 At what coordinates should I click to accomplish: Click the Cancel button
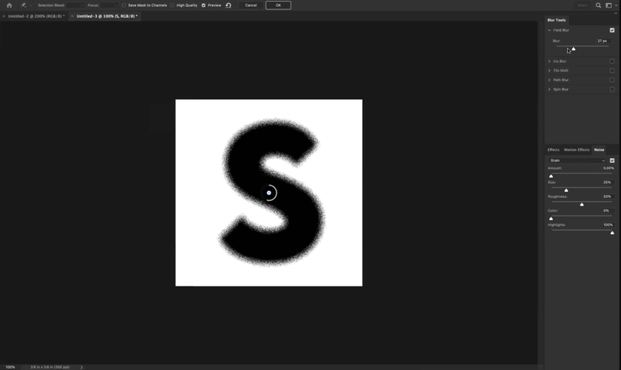pyautogui.click(x=251, y=5)
